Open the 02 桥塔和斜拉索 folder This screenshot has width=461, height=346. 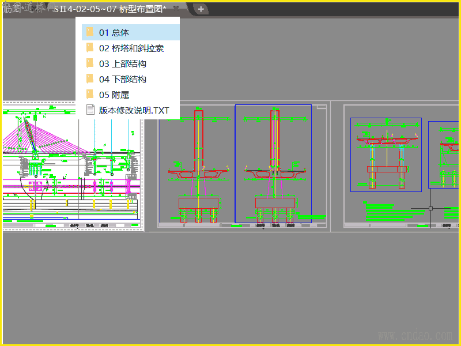(131, 48)
